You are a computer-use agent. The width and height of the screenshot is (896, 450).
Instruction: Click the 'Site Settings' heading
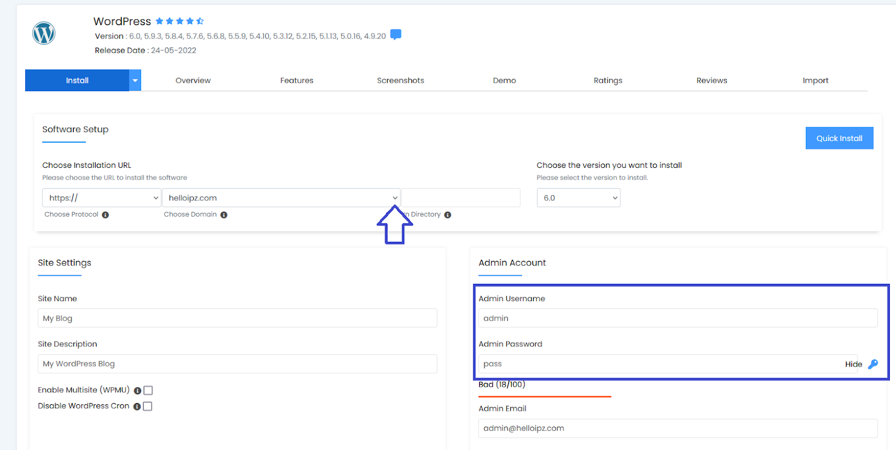[x=64, y=263]
